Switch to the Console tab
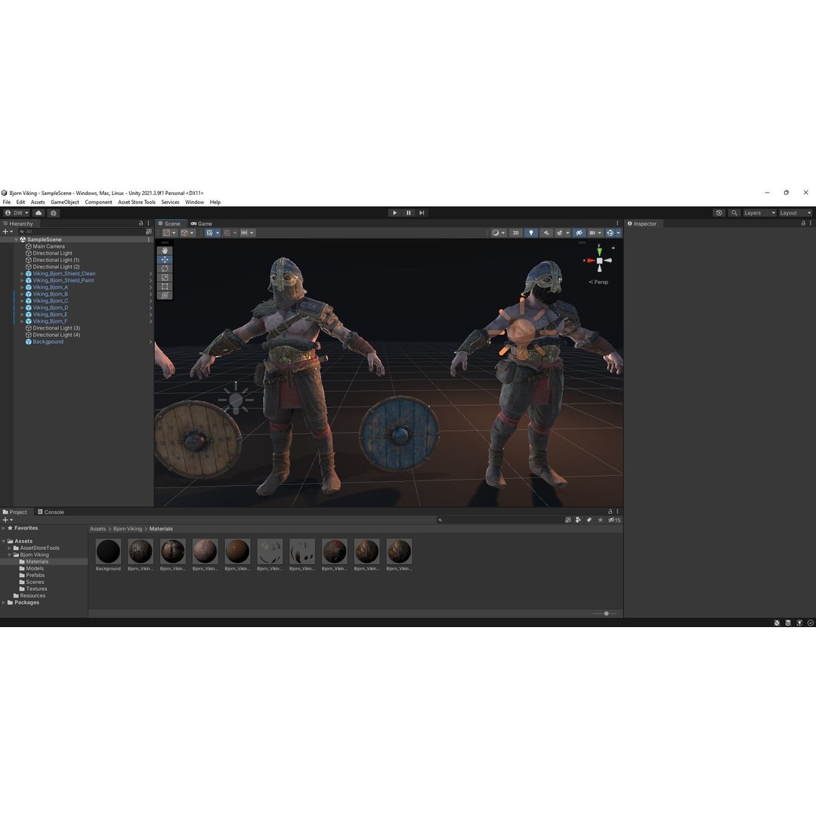The width and height of the screenshot is (816, 816). click(51, 512)
